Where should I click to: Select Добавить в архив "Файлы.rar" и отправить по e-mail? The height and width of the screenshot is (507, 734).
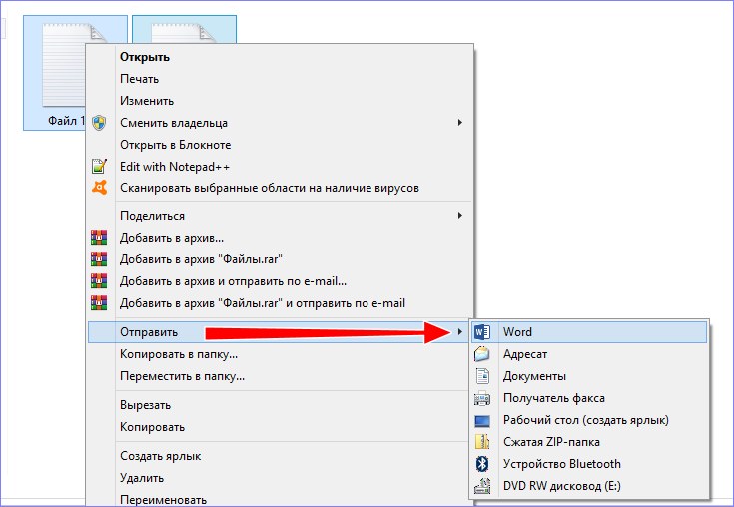[x=280, y=303]
